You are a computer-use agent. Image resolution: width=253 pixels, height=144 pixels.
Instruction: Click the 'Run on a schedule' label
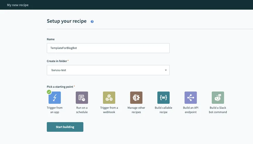(82, 110)
